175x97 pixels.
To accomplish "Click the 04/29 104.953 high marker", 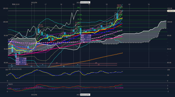I will pos(120,6).
